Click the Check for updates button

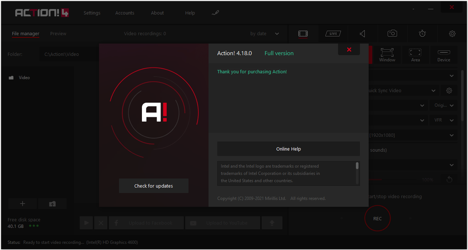pyautogui.click(x=154, y=186)
